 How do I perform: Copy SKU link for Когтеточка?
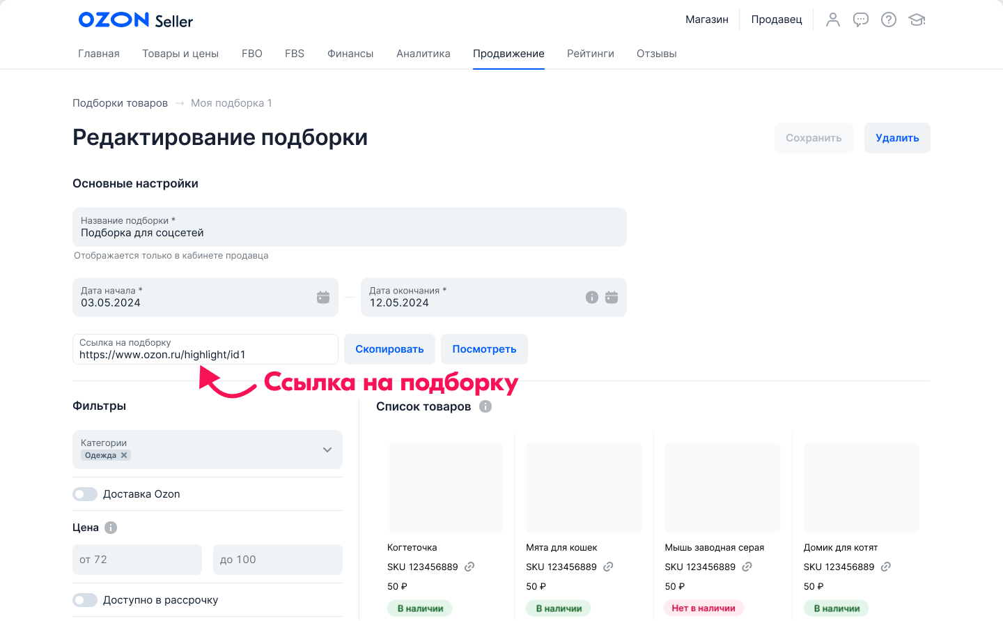tap(469, 567)
